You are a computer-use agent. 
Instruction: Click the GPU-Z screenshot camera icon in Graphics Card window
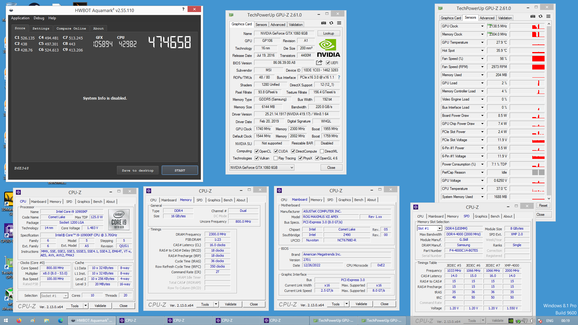coord(323,23)
